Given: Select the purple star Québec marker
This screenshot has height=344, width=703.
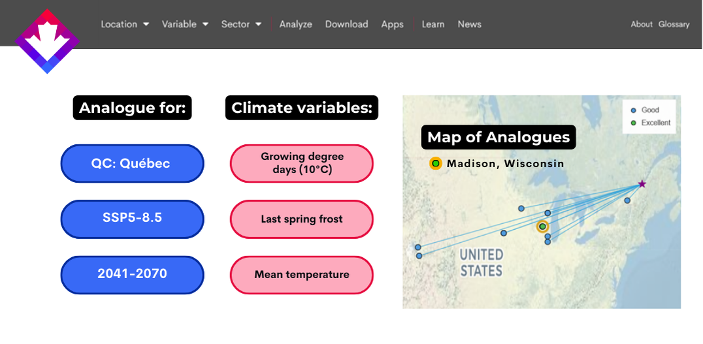Looking at the screenshot, I should pos(642,183).
